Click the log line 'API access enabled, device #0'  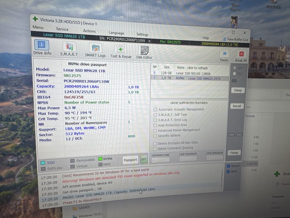[x=87, y=185]
